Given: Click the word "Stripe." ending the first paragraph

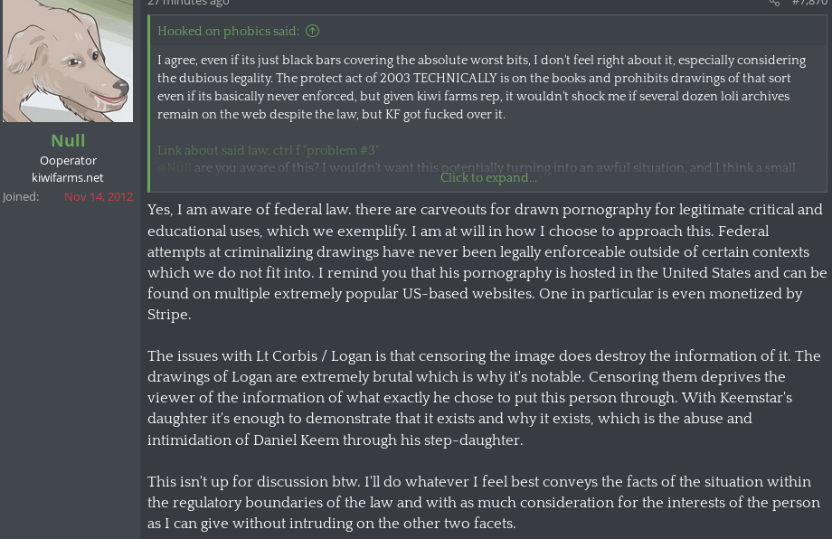Looking at the screenshot, I should 169,315.
